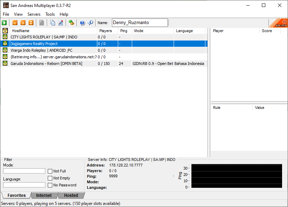Click the Mode filter text field
288x207 pixels.
coord(24,171)
